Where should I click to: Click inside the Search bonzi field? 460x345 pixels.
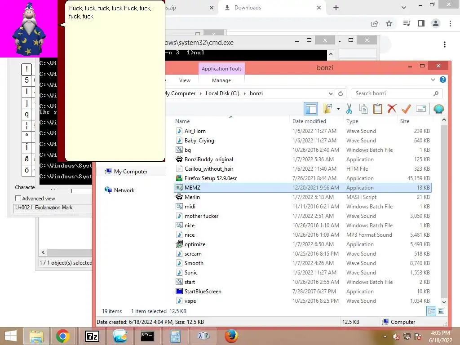tap(397, 93)
